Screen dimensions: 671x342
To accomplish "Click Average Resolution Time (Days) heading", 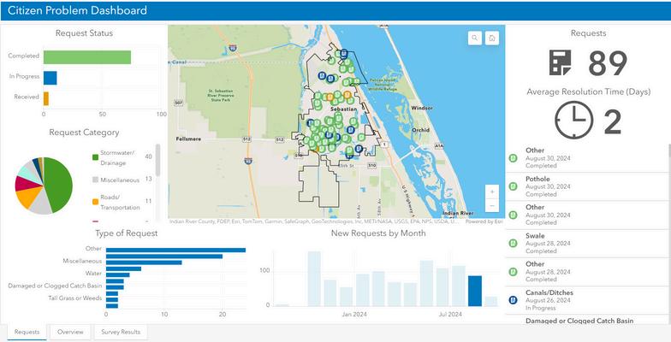I will click(x=589, y=91).
